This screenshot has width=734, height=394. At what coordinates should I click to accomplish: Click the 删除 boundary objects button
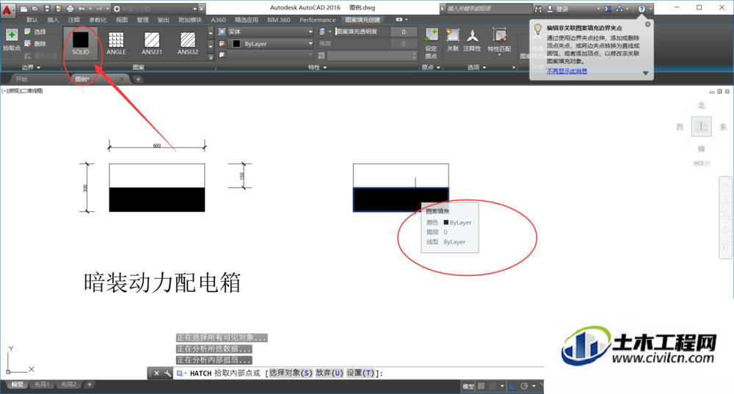coord(35,43)
